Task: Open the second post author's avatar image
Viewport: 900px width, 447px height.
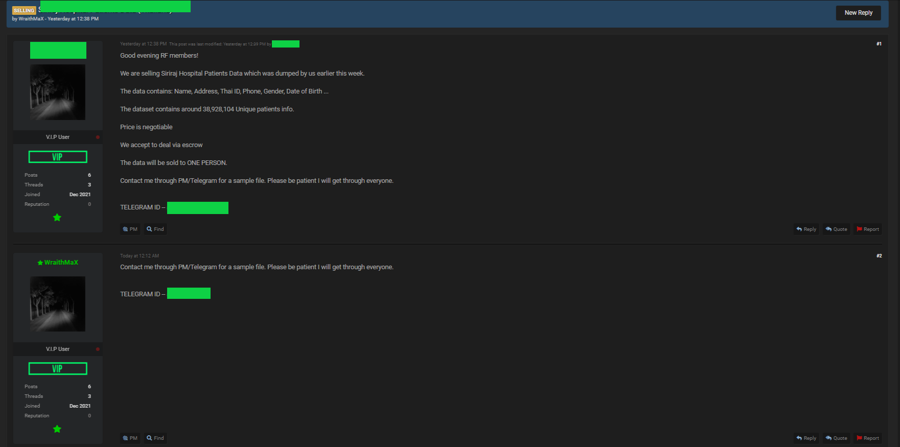Action: [x=58, y=304]
